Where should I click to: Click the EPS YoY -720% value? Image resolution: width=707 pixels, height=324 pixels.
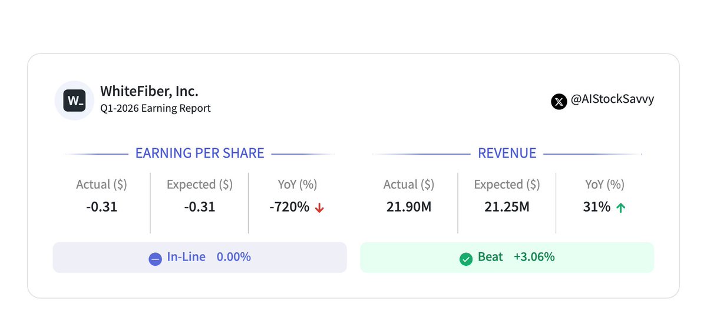coord(290,207)
